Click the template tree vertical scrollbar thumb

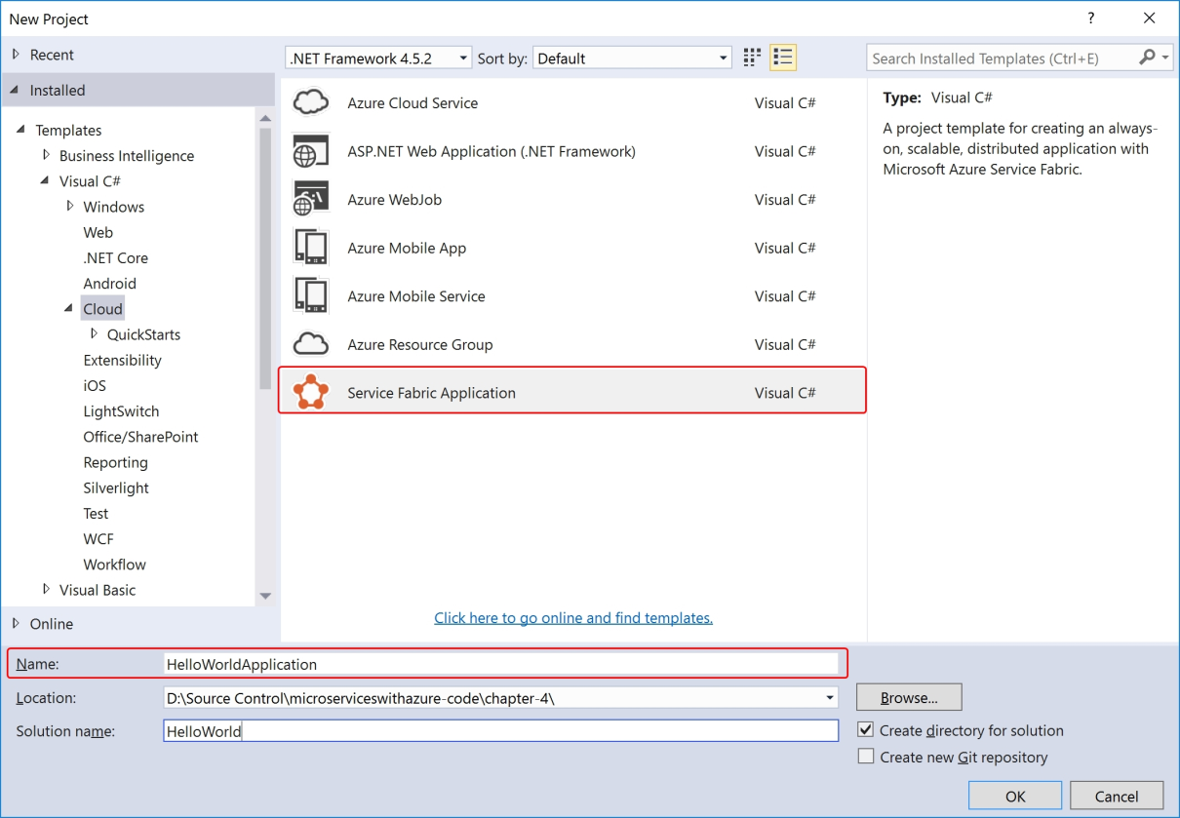tap(265, 258)
